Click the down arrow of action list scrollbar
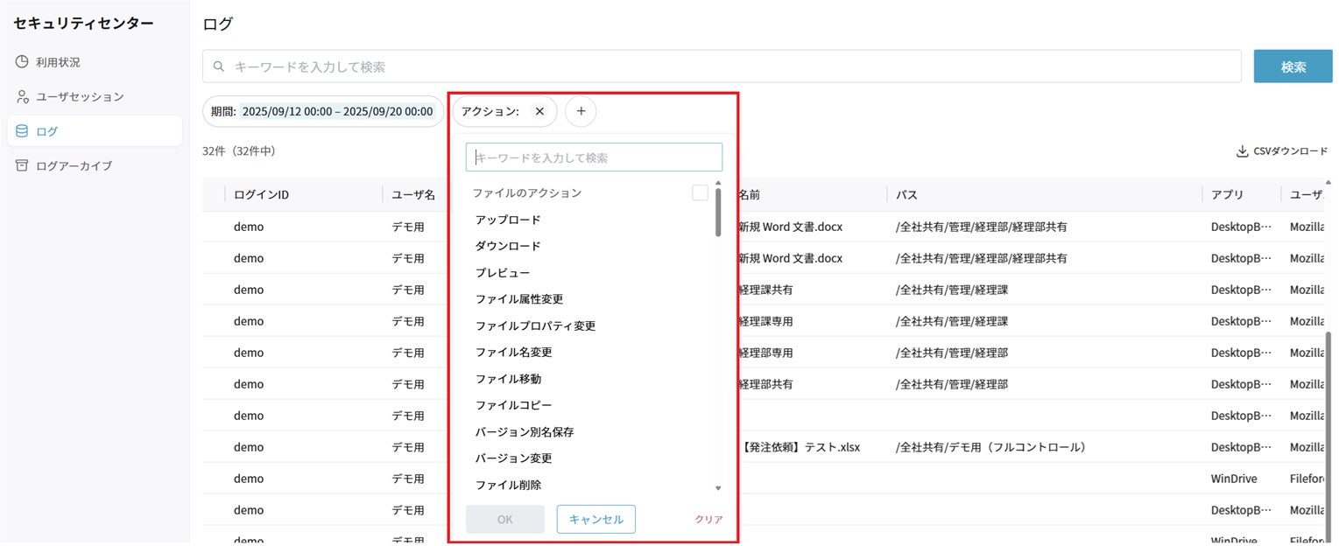 (x=718, y=488)
